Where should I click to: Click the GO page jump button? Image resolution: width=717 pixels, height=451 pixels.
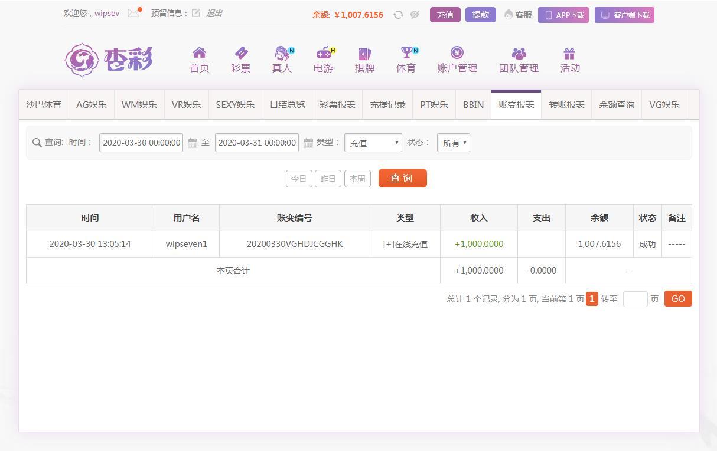tap(678, 299)
